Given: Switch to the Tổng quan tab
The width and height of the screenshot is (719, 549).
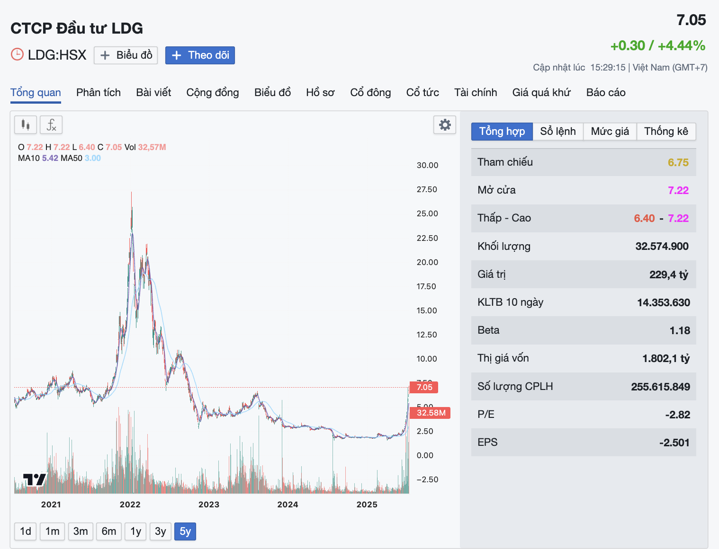Looking at the screenshot, I should click(36, 92).
